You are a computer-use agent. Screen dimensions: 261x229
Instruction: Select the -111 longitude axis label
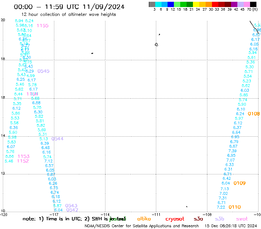[156, 215]
